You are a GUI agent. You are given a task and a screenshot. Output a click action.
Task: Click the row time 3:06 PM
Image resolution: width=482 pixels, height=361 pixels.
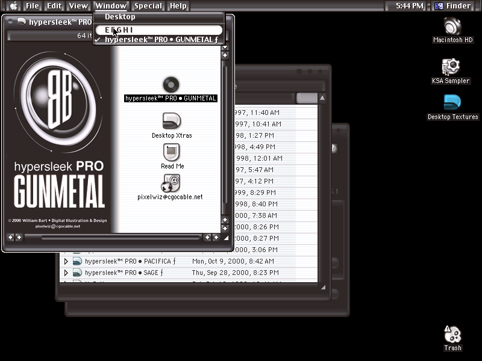(x=264, y=250)
